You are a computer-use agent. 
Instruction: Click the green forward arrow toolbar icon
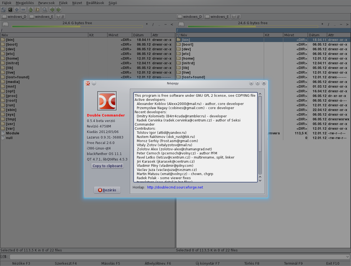point(59,10)
